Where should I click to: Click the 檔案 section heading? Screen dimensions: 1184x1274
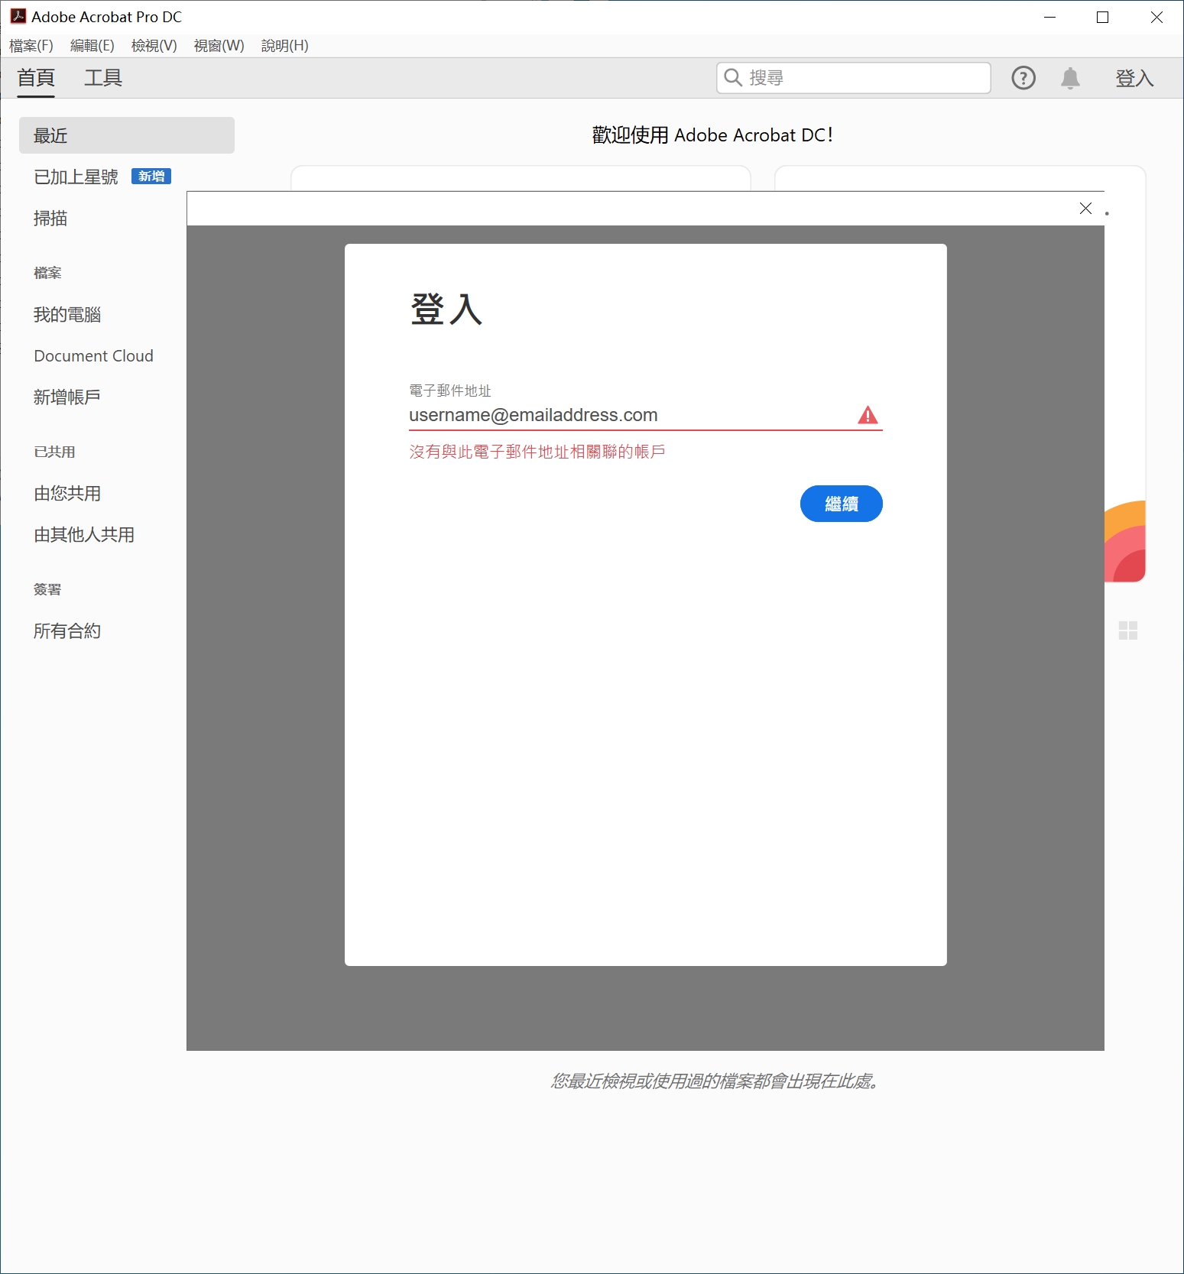pyautogui.click(x=47, y=273)
